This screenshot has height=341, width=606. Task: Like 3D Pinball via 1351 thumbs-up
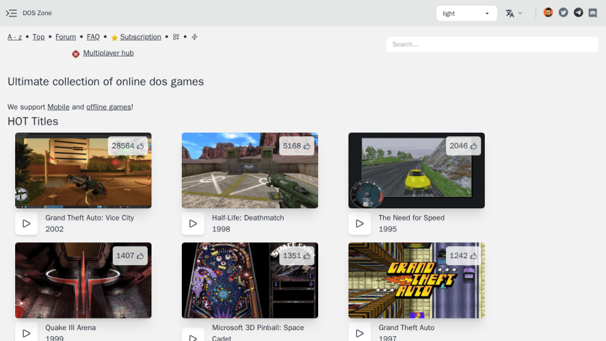(307, 256)
